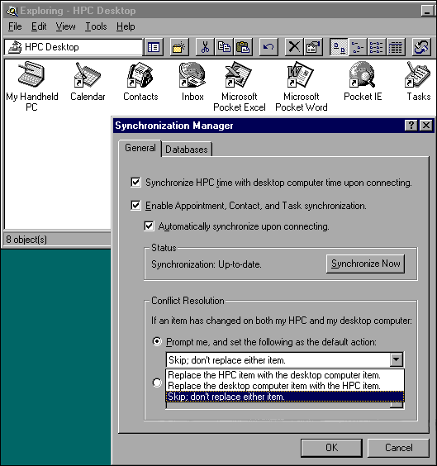The height and width of the screenshot is (466, 437).
Task: Collapse the default action dropdown arrow
Action: [397, 360]
